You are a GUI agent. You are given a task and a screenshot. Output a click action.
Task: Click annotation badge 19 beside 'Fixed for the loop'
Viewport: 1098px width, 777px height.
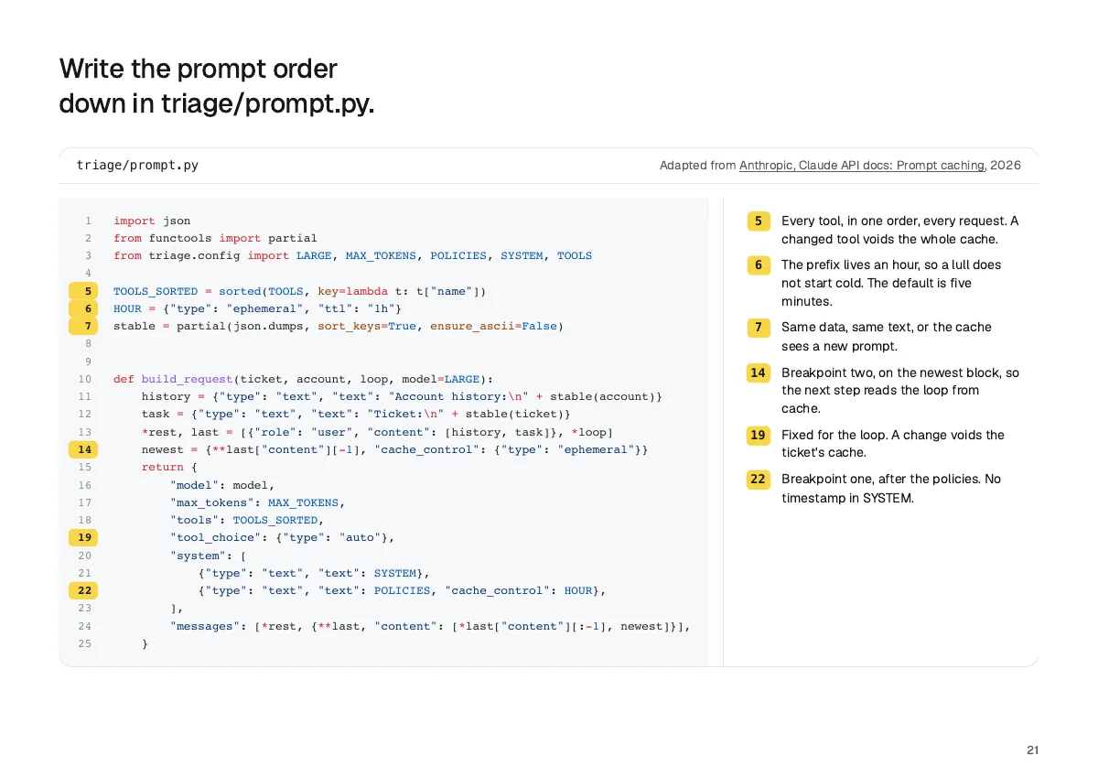[759, 436]
